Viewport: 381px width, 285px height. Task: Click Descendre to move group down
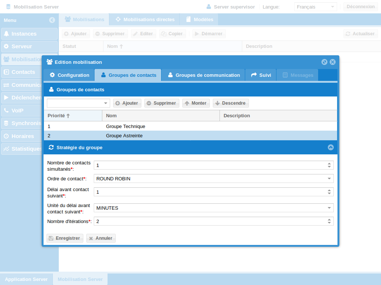click(x=231, y=103)
